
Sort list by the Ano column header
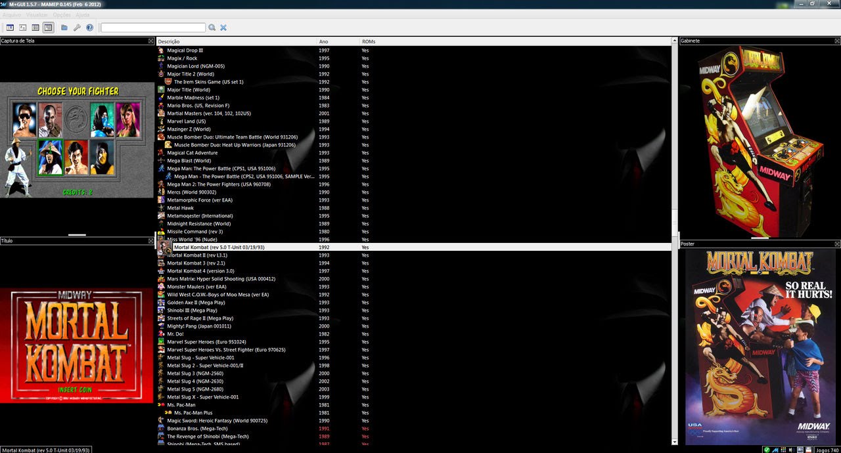tap(339, 41)
